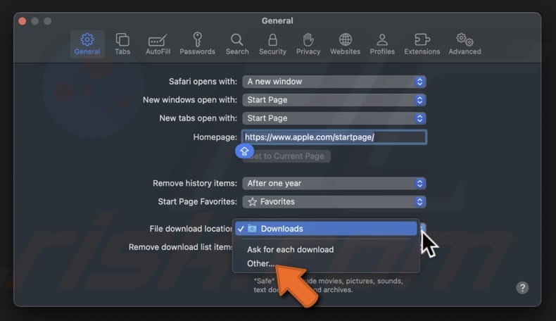The height and width of the screenshot is (321, 556).
Task: Click the help question mark button
Action: pyautogui.click(x=522, y=288)
